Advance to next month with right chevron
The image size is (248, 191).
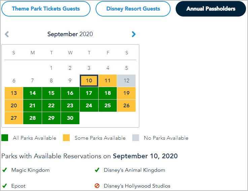coord(134,34)
